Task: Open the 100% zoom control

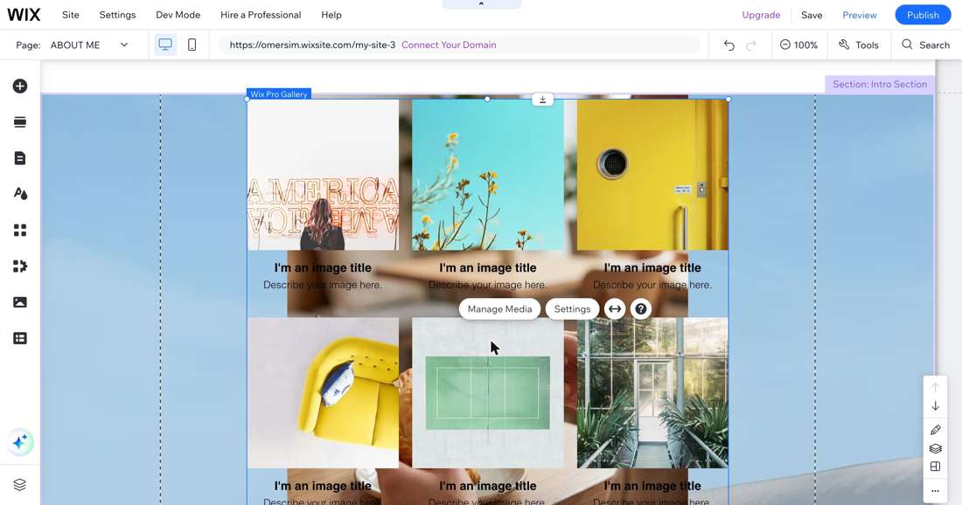Action: pos(798,45)
